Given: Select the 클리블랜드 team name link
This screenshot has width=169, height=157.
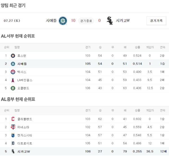Looking at the screenshot, I should pyautogui.click(x=25, y=119).
